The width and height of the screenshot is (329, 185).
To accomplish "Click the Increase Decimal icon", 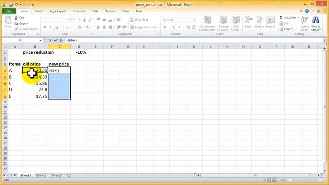I will [188, 27].
